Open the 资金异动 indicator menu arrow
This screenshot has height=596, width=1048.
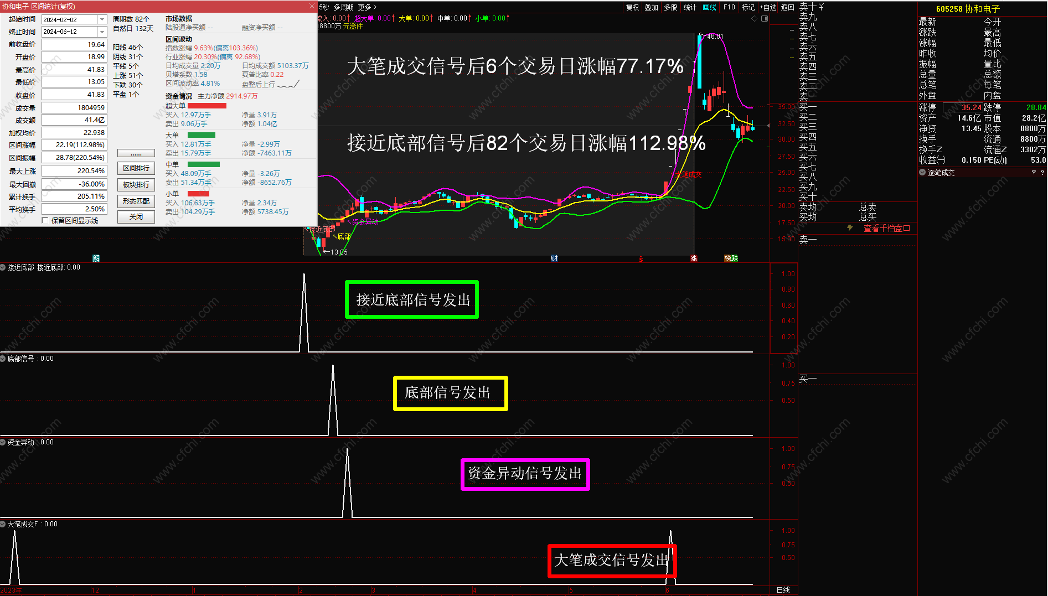coord(3,442)
